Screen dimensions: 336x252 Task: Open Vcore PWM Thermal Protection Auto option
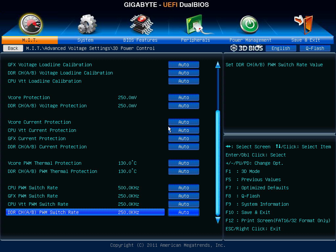[184, 163]
